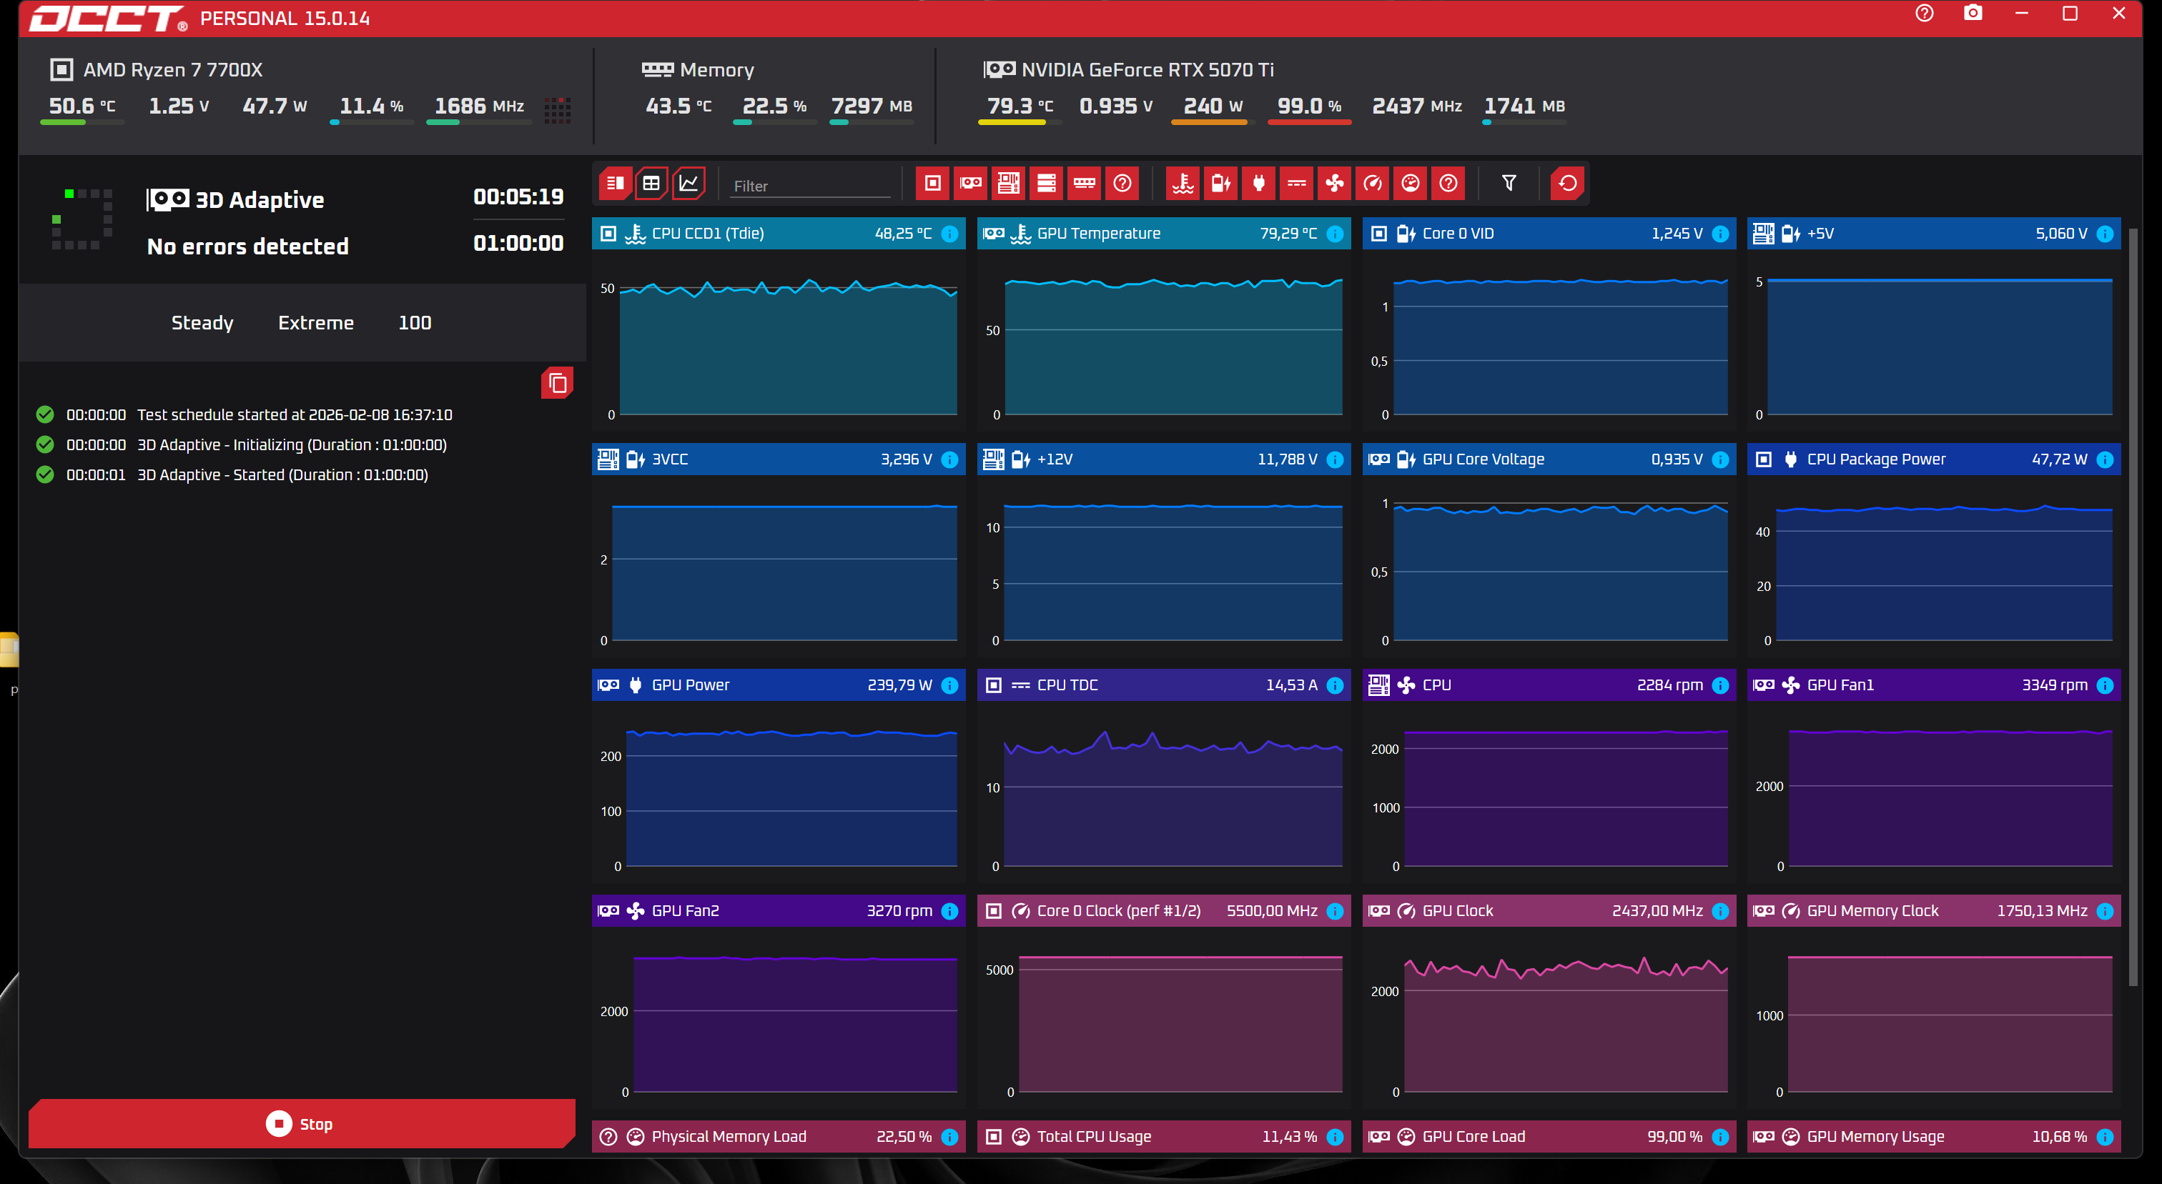The width and height of the screenshot is (2162, 1184).
Task: Show info for GPU Fan2 sensor
Action: click(949, 910)
